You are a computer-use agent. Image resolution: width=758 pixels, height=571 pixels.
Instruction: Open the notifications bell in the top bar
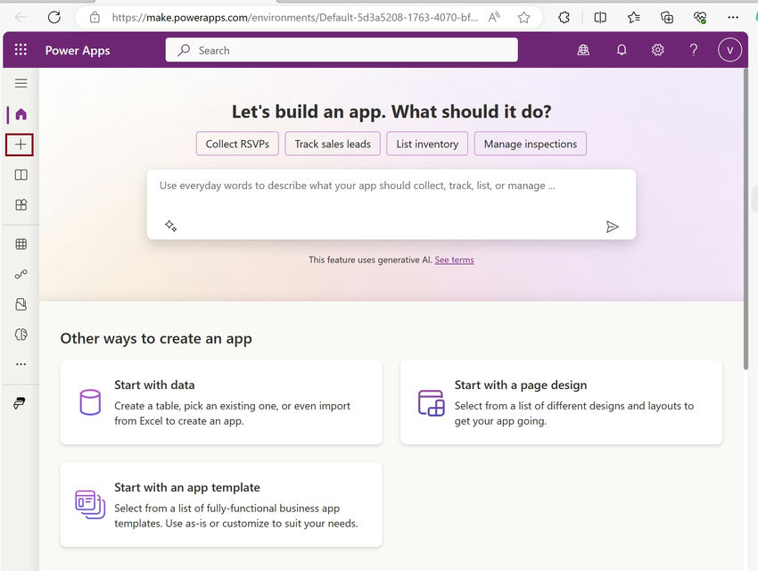622,50
